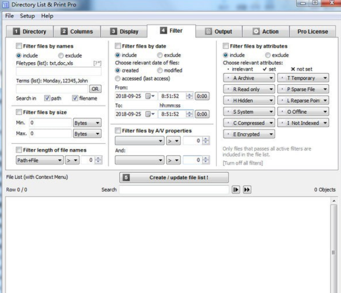Switch to the Action tab
This screenshot has width=341, height=293.
pyautogui.click(x=266, y=32)
